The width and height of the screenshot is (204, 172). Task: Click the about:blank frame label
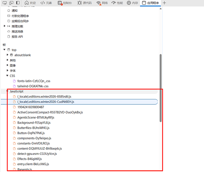tap(22, 55)
